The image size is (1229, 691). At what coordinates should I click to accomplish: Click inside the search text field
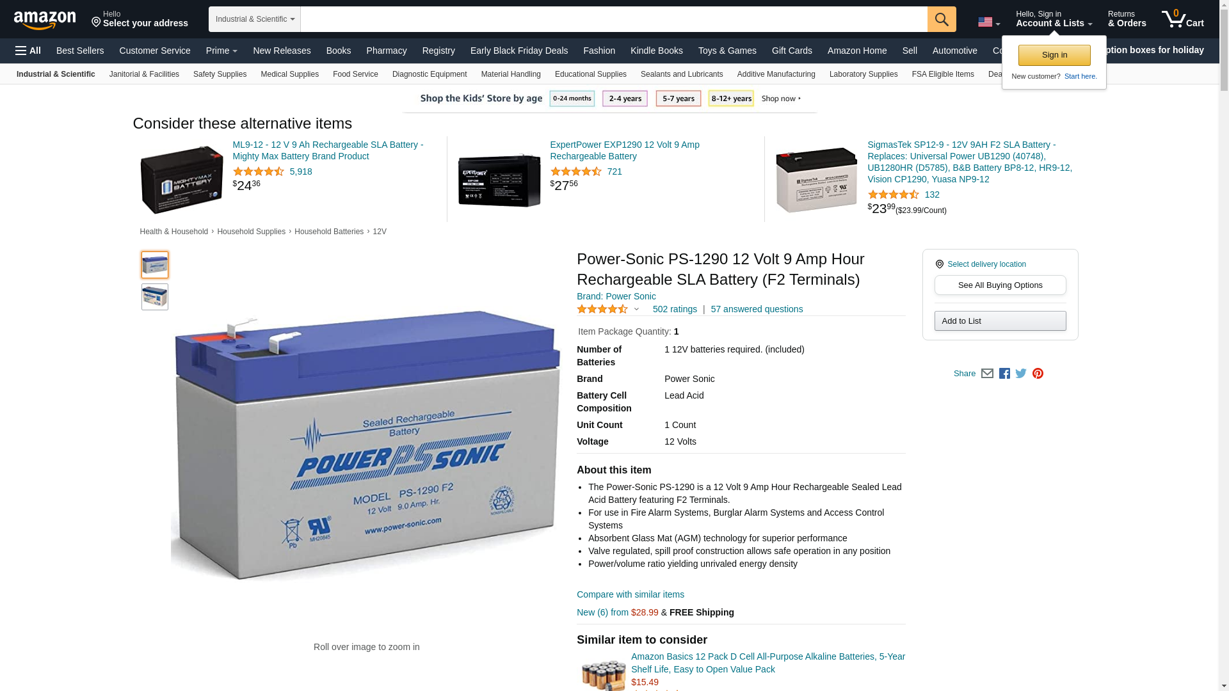(614, 19)
